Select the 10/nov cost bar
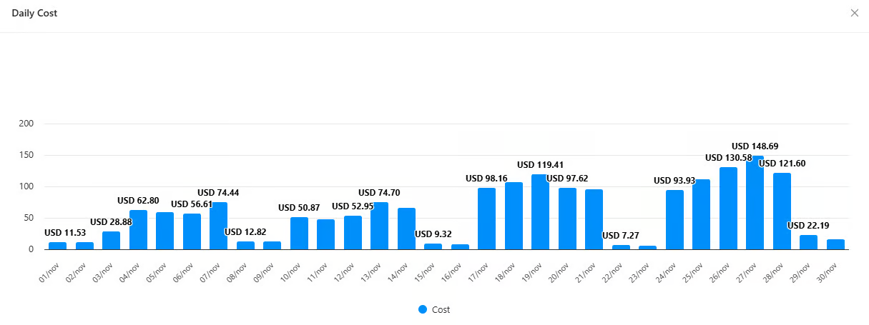 [299, 234]
